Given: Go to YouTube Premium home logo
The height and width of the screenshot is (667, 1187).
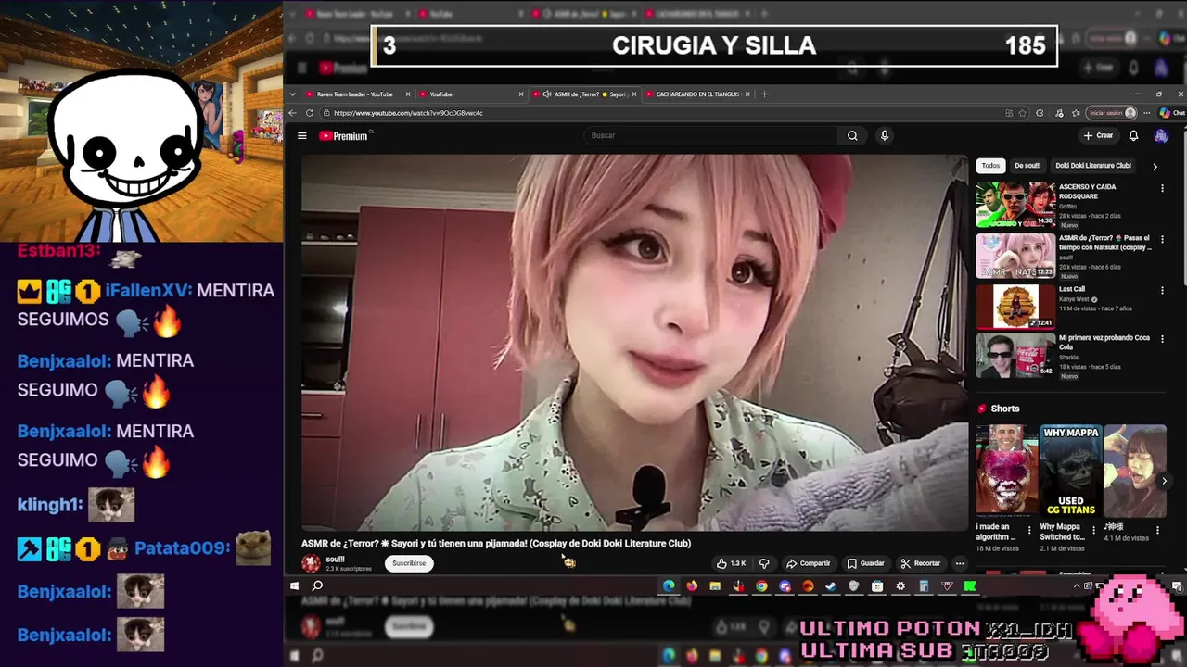Looking at the screenshot, I should point(344,135).
